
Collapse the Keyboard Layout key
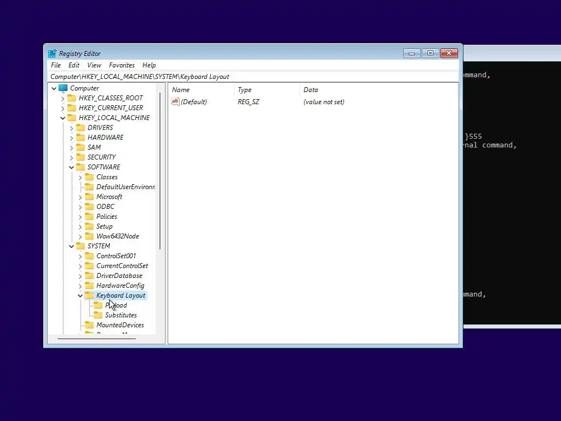[81, 295]
